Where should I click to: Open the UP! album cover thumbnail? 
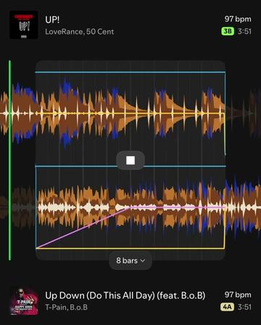pyautogui.click(x=24, y=25)
